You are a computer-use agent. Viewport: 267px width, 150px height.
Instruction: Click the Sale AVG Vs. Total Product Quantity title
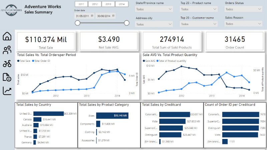[170, 55]
